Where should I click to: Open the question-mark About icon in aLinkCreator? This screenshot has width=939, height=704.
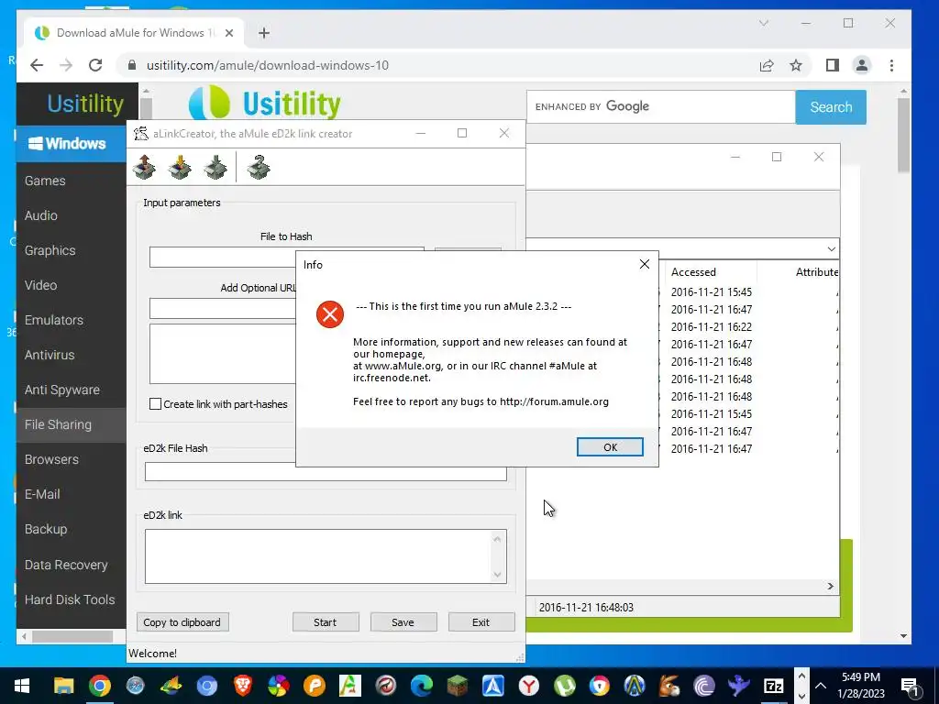click(259, 167)
